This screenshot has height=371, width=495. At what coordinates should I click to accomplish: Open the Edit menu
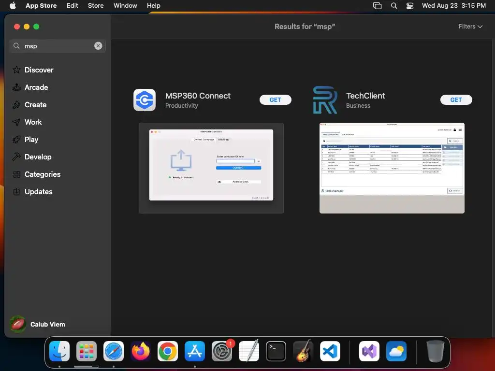pos(73,5)
